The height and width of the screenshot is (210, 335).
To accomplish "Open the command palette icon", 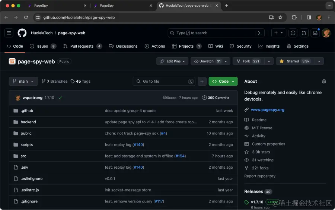I will click(x=260, y=33).
